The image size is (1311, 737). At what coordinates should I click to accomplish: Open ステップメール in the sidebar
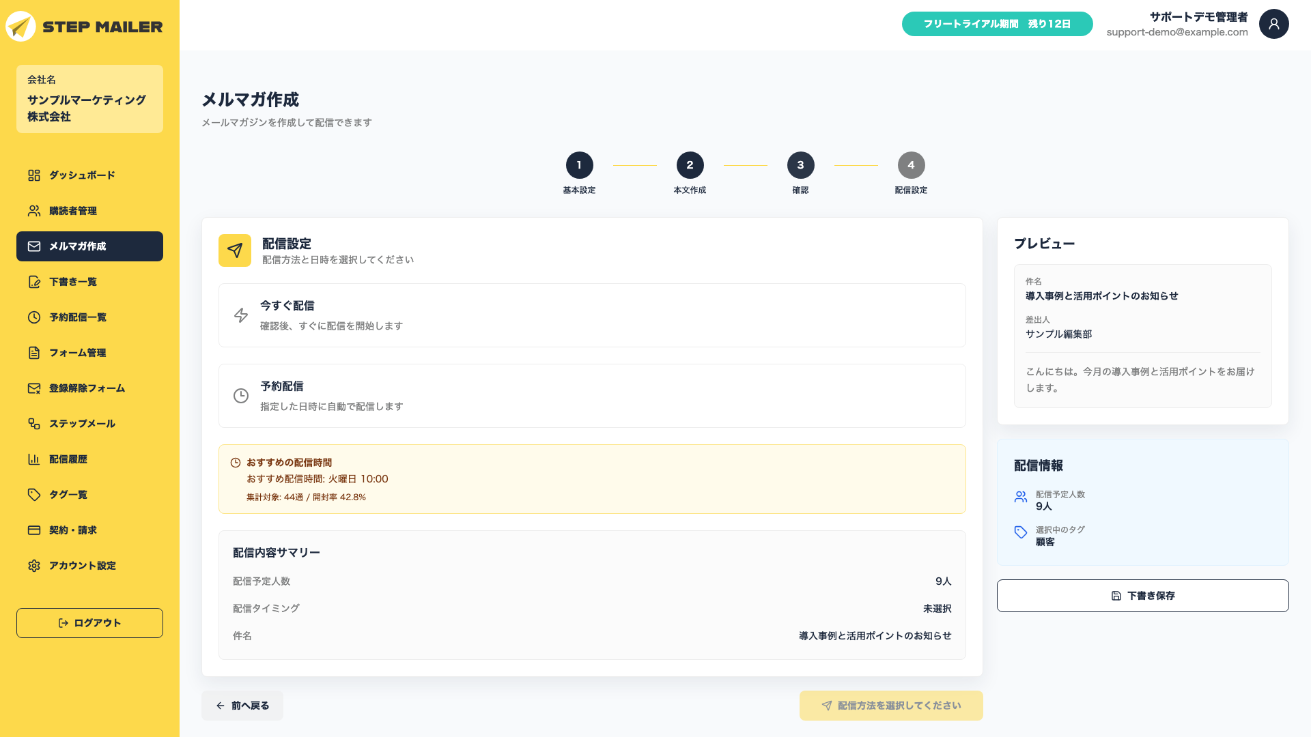tap(89, 424)
